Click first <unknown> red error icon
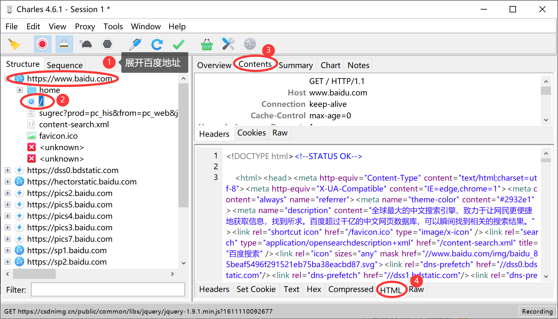The image size is (558, 319). (32, 147)
